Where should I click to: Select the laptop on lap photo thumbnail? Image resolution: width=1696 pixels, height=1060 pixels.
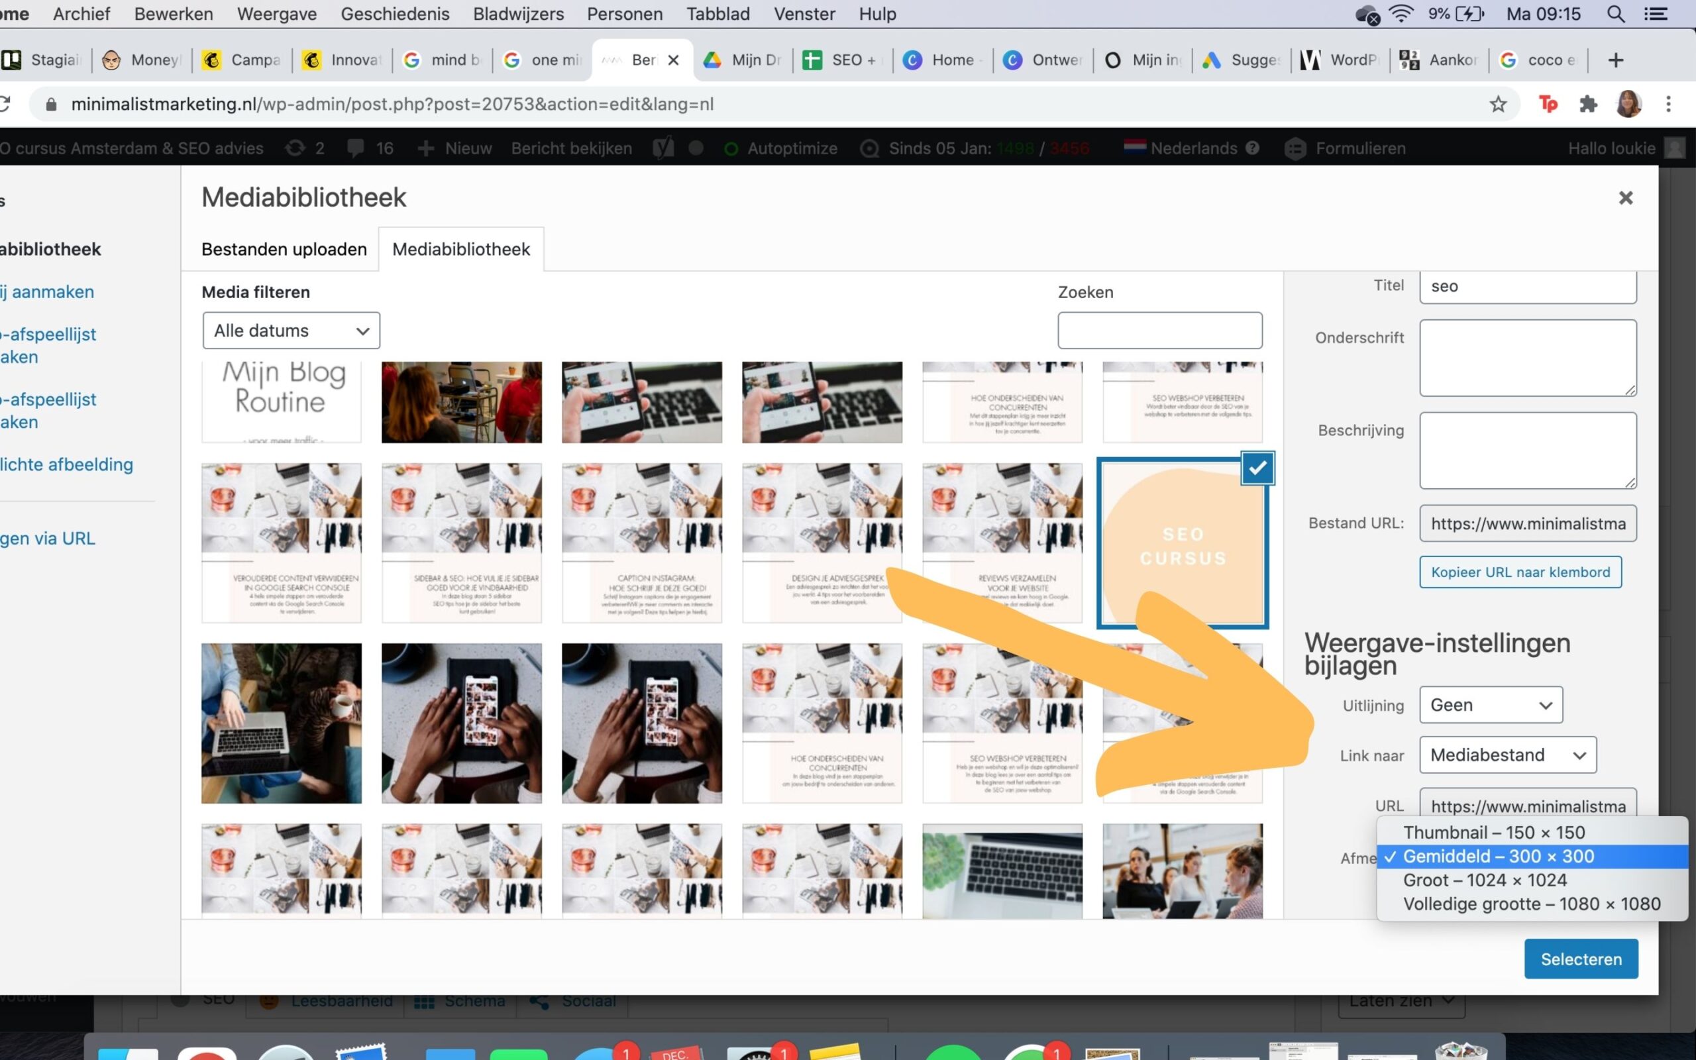click(x=282, y=723)
